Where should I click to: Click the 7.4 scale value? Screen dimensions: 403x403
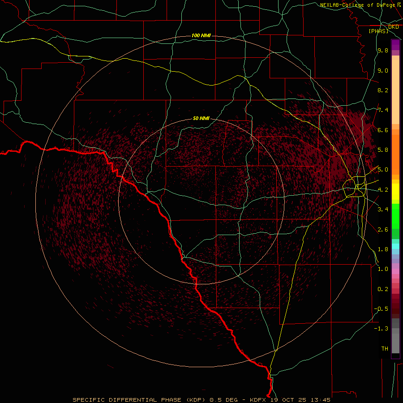(x=383, y=110)
